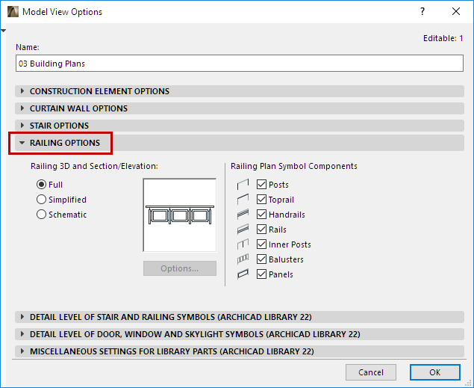Screen dimensions: 474x388
Task: Click the Toprail plan symbol icon
Action: pyautogui.click(x=243, y=200)
